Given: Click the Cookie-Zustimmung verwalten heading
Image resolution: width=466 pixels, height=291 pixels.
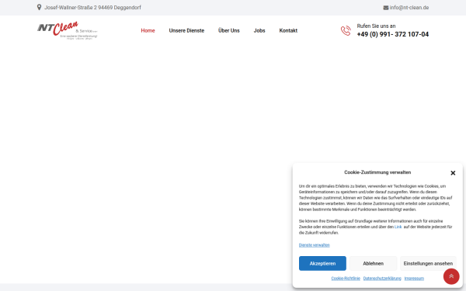Looking at the screenshot, I should click(x=377, y=172).
